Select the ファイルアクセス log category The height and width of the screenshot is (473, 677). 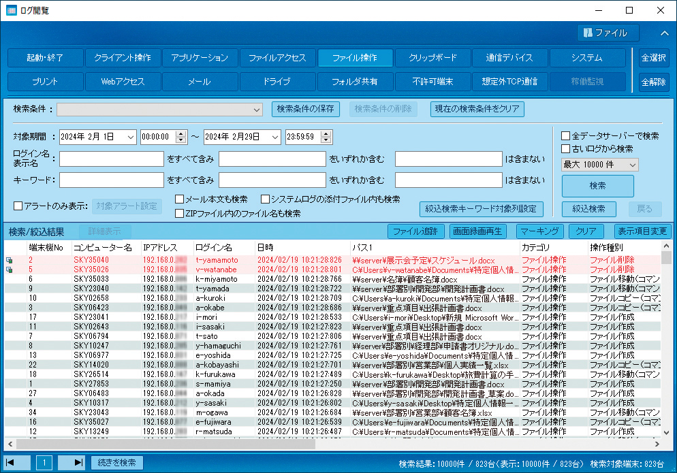[x=278, y=58]
